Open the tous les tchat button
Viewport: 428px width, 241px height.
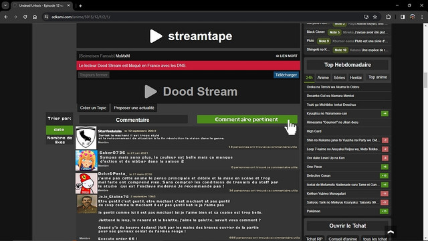pyautogui.click(x=374, y=239)
